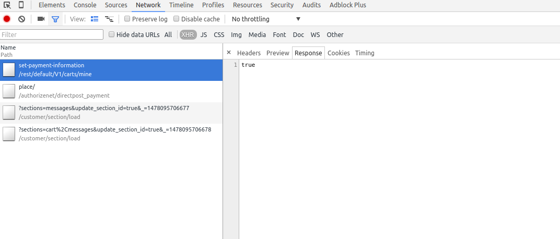
Task: Filter requests by WS type
Action: click(x=315, y=34)
